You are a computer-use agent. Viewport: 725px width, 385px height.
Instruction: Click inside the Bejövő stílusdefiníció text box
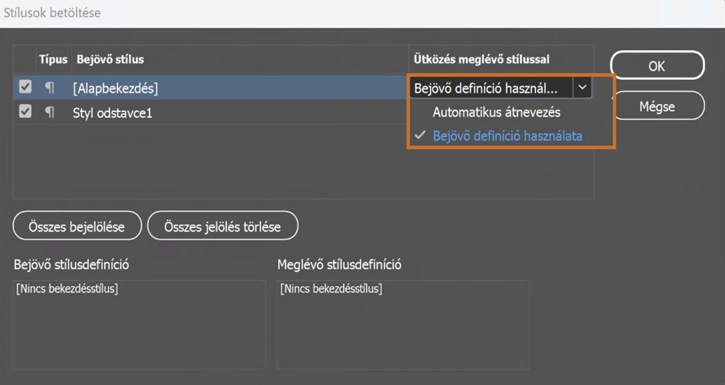coord(139,325)
